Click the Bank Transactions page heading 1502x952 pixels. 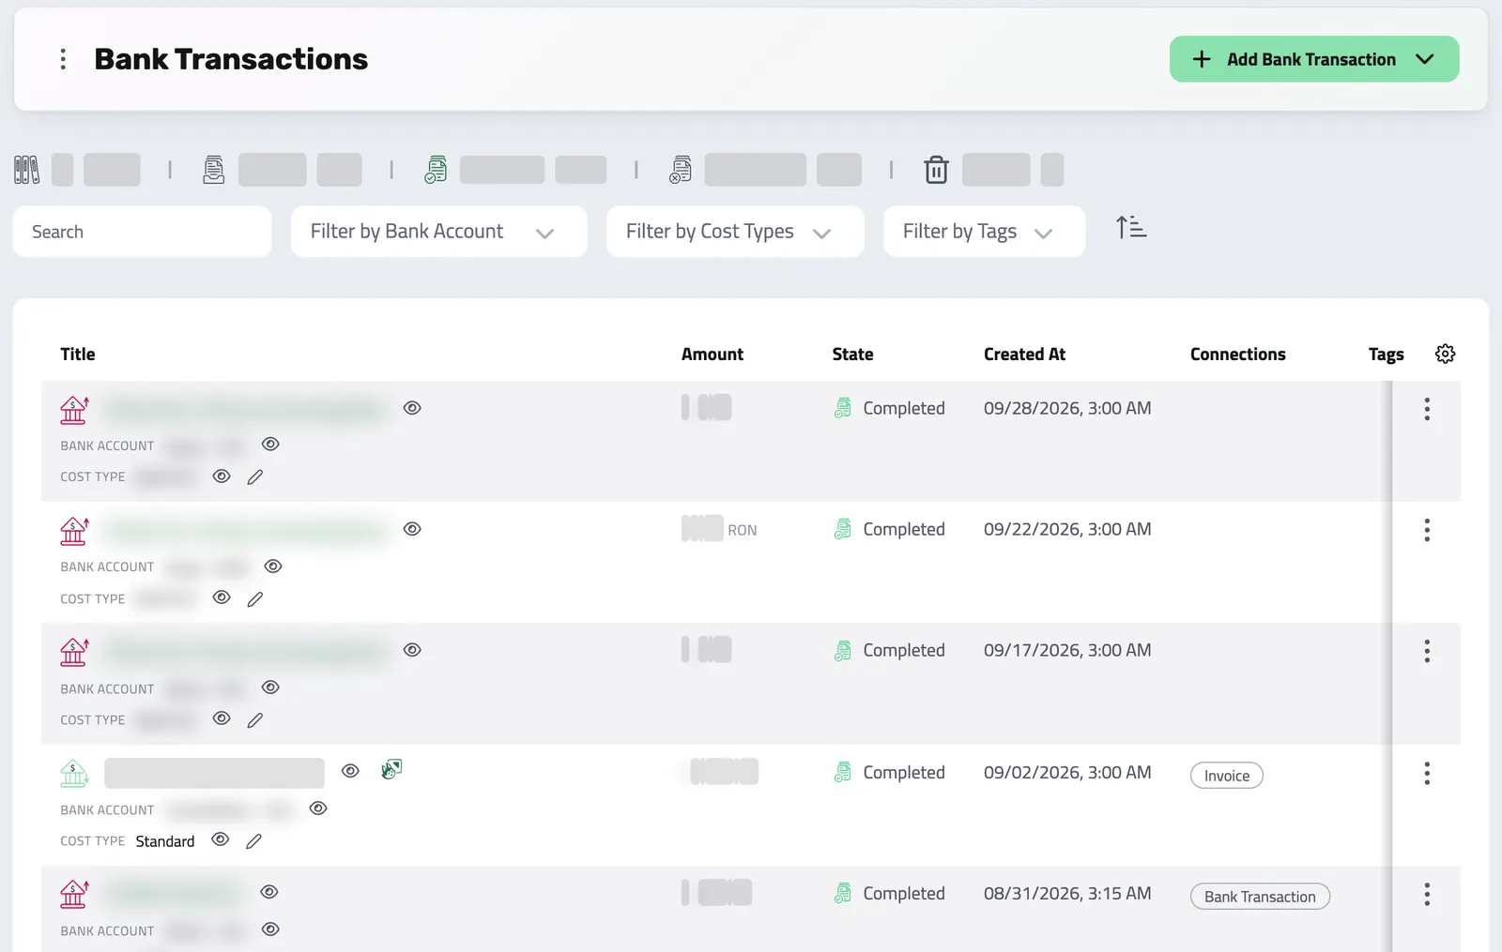[231, 59]
